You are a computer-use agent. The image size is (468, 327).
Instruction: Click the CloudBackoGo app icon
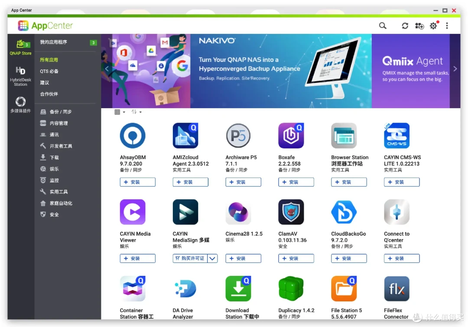click(344, 212)
